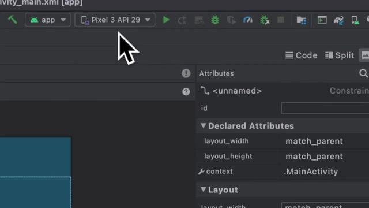Select the layout_height attribute name
Screen dimensions: 369x208
228,156
